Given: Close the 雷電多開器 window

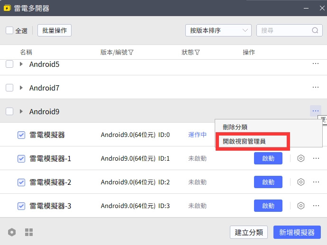Looking at the screenshot, I should tap(322, 8).
